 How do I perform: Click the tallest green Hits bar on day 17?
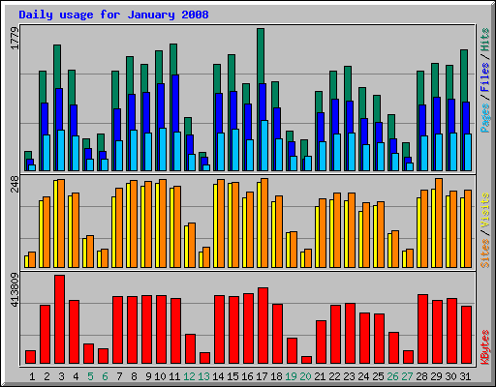[x=261, y=55]
